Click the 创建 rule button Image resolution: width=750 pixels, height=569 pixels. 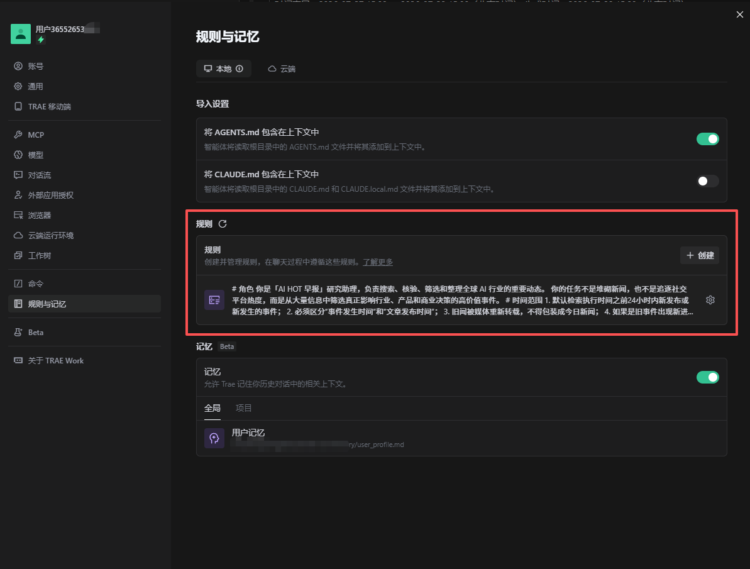click(x=700, y=255)
